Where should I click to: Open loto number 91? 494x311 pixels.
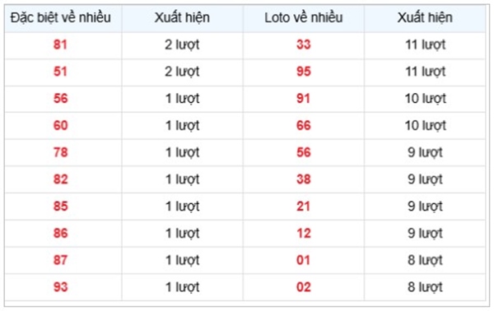(303, 99)
